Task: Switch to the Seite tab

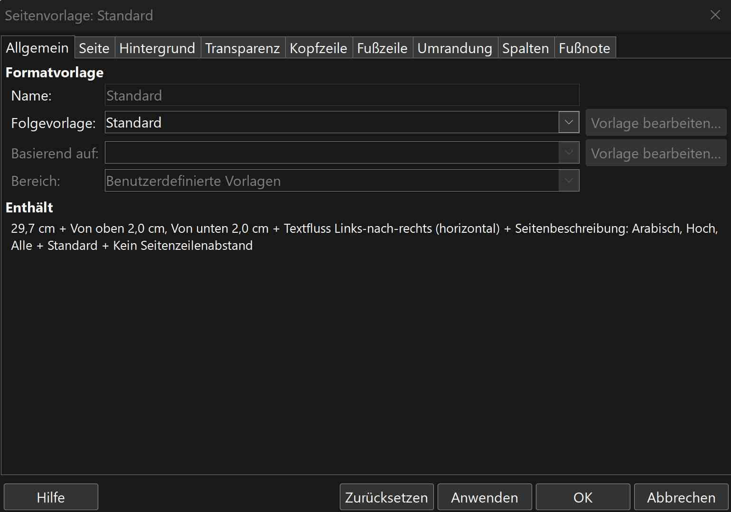Action: [94, 47]
